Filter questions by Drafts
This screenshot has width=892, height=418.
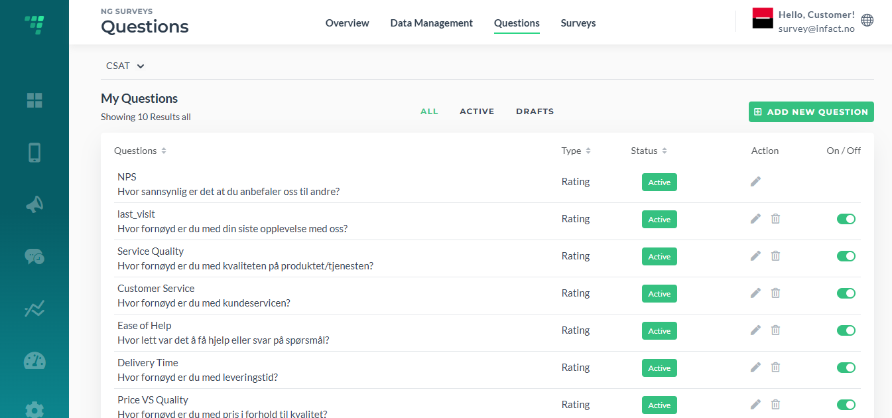535,111
